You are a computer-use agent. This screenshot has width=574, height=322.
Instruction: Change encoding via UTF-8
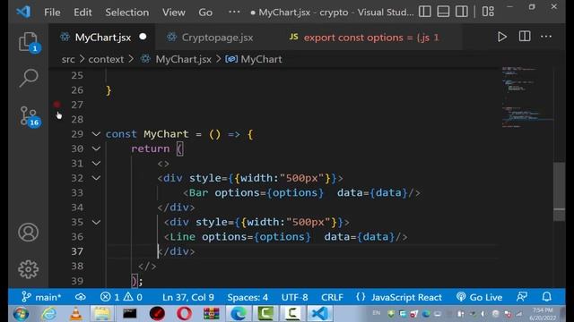[295, 297]
